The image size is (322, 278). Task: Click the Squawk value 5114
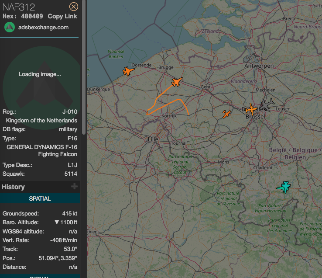(71, 174)
